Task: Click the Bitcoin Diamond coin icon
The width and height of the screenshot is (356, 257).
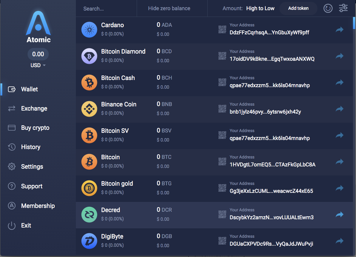Action: tap(89, 56)
